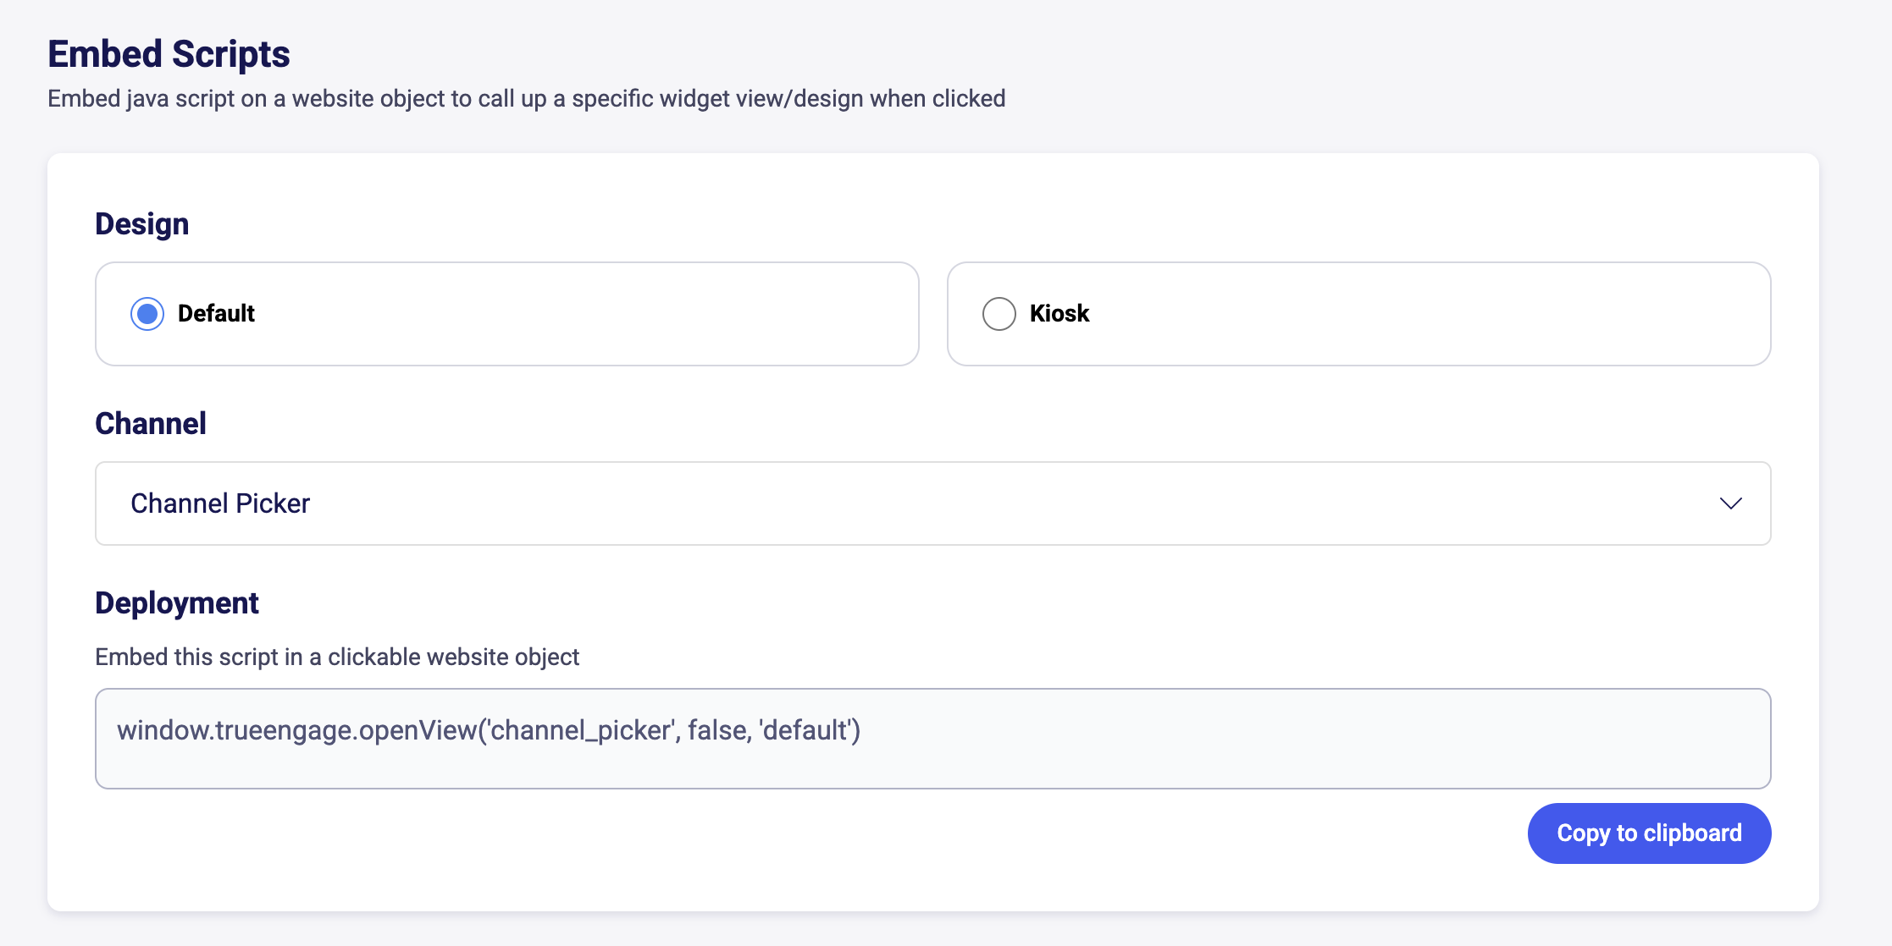Click the Deployment section heading
The width and height of the screenshot is (1892, 946).
176,603
